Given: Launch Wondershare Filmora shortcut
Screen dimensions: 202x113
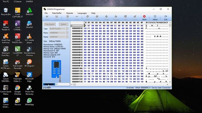Looking at the screenshot, I should (29, 51).
